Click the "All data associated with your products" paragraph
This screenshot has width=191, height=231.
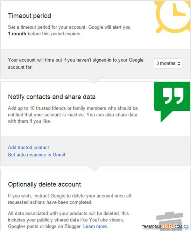(x=68, y=220)
